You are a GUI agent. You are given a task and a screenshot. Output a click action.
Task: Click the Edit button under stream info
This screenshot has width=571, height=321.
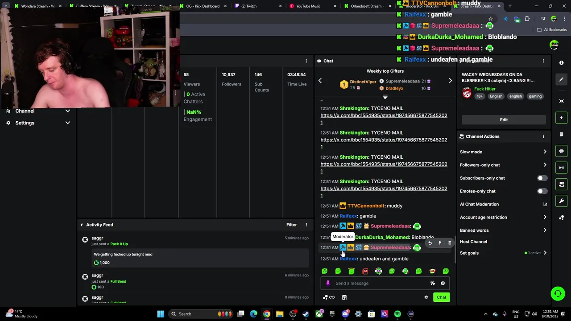pyautogui.click(x=504, y=119)
